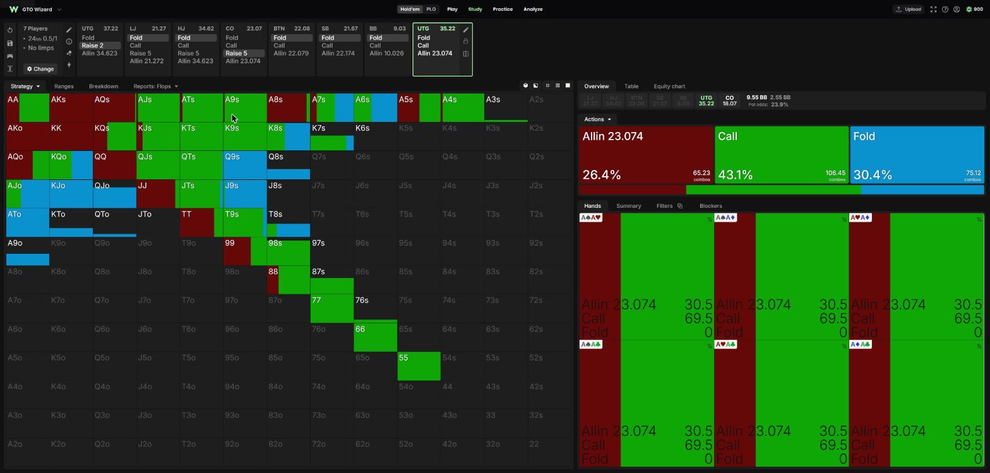Open the Breakdown tab
This screenshot has width=990, height=473.
[x=104, y=86]
